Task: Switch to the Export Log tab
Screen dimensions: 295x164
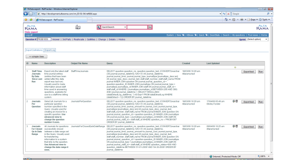Action: [50, 50]
